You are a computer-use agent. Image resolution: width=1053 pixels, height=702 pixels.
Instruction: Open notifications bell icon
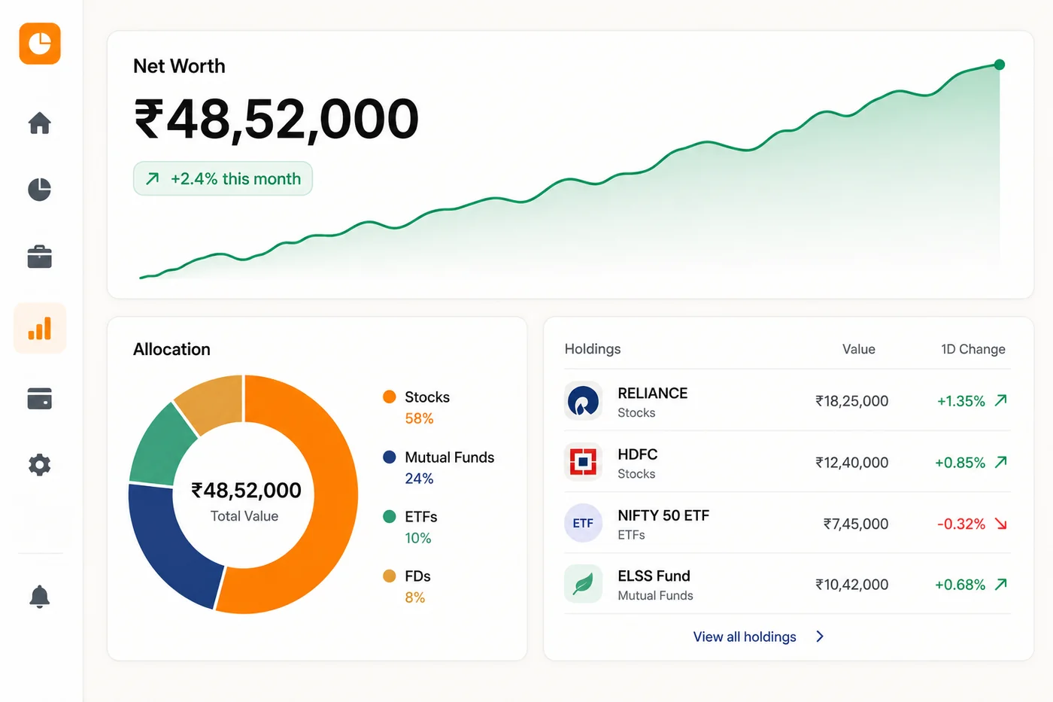point(40,597)
